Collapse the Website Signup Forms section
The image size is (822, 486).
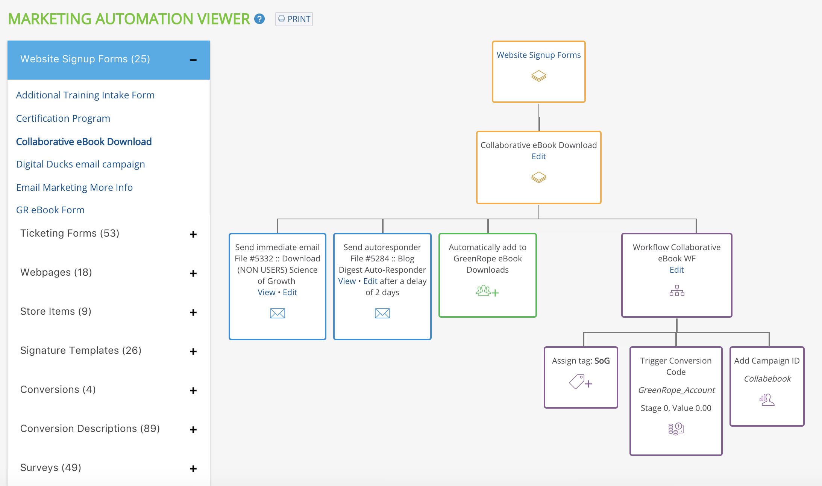[x=194, y=59]
